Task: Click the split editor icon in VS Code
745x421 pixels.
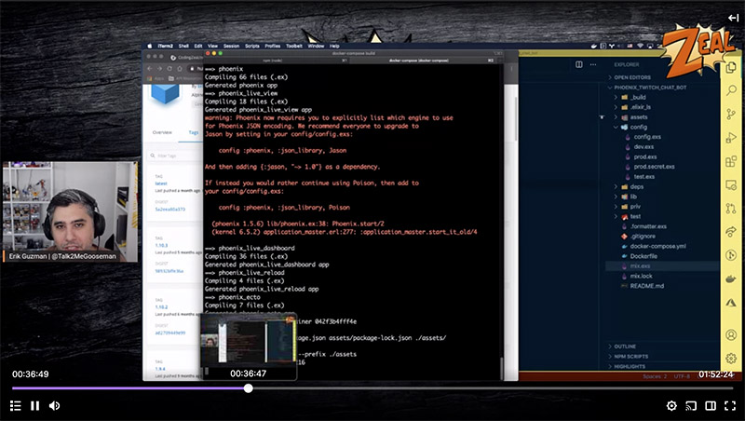Action: point(578,64)
